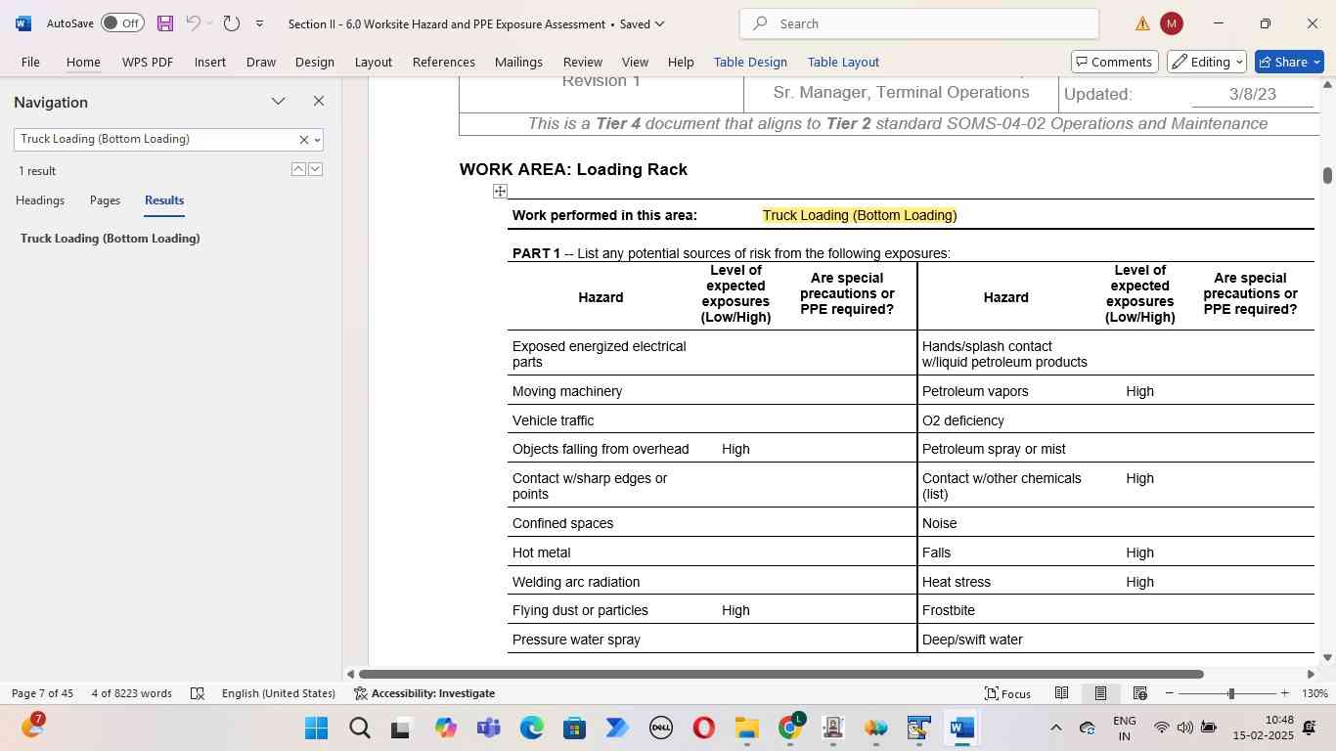The width and height of the screenshot is (1336, 751).
Task: Click zoom in plus button
Action: tap(1284, 693)
